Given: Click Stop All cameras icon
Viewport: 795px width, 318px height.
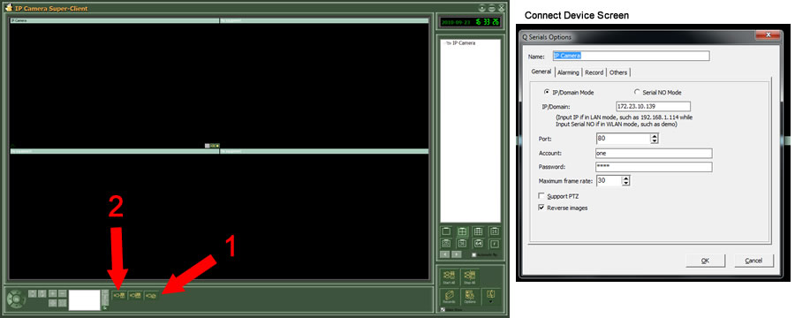Looking at the screenshot, I should 470,276.
